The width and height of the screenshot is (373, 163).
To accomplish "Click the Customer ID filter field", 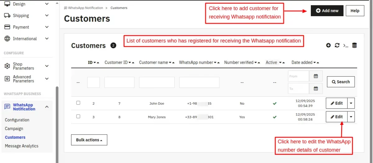I will pyautogui.click(x=119, y=82).
